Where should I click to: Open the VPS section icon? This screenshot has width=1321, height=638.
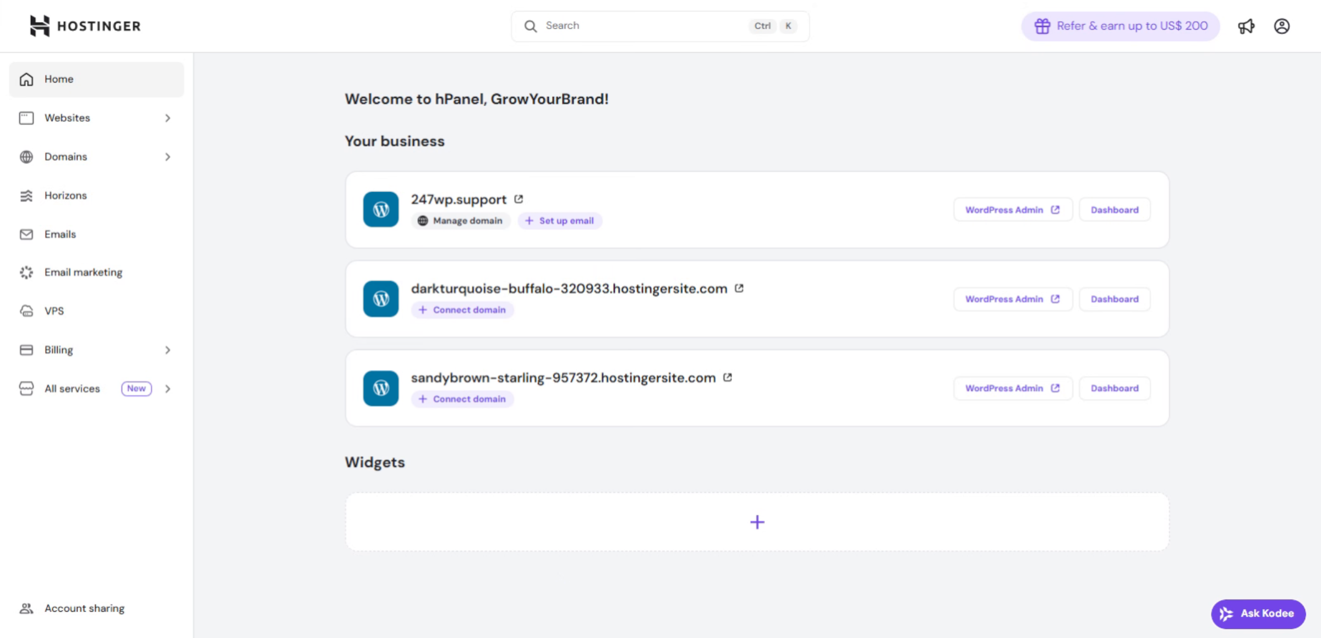(26, 311)
